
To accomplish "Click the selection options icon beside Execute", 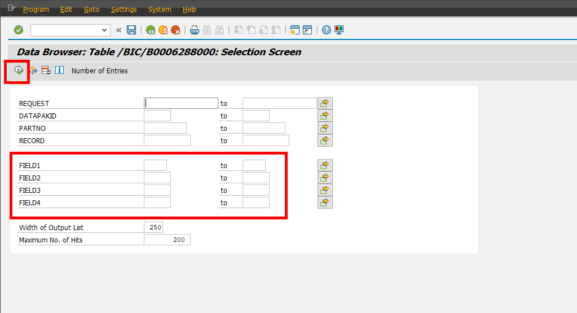I will pyautogui.click(x=33, y=70).
